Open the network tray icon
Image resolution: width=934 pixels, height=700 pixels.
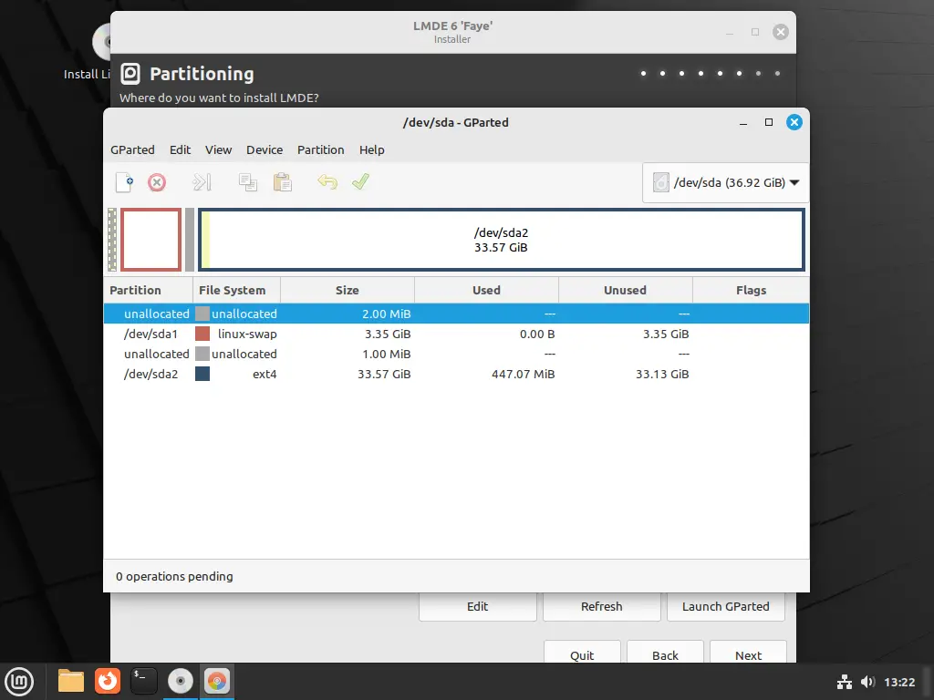[844, 682]
